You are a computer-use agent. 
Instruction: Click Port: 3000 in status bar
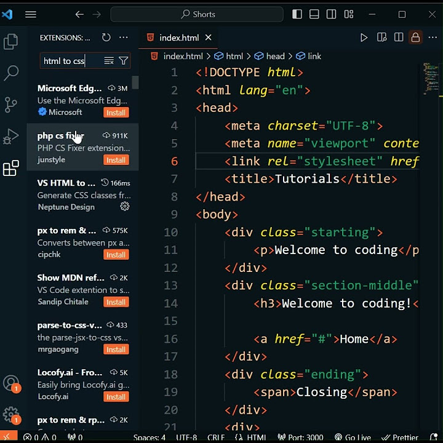coord(300,437)
